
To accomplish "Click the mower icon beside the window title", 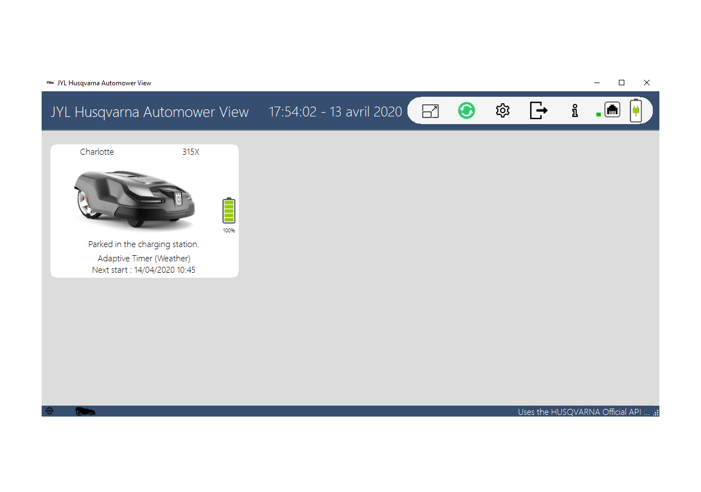I will pyautogui.click(x=50, y=83).
